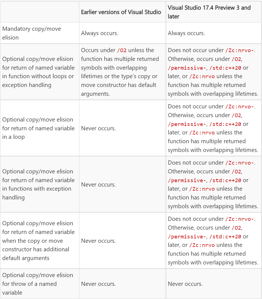Image resolution: width=262 pixels, height=299 pixels.
Task: Click the row label "for throw of a named variable"
Action: tap(38, 284)
